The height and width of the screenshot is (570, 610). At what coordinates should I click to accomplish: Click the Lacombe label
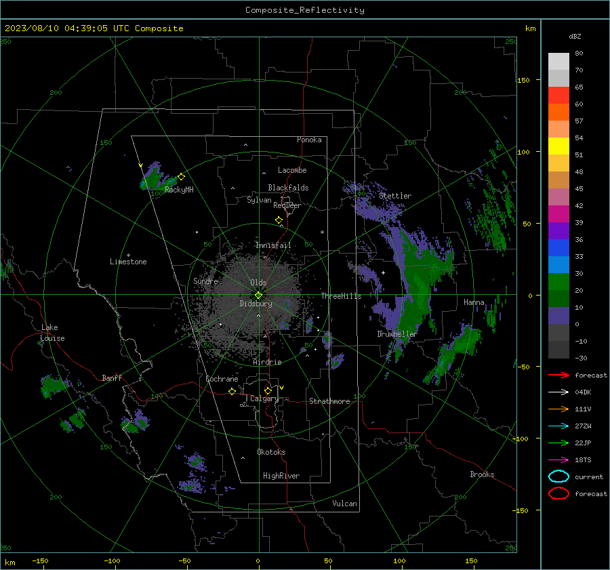click(292, 170)
